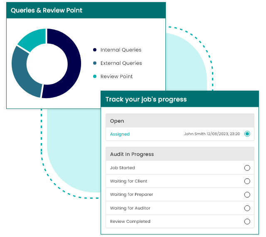Click the Queries & Review Point panel title

(47, 10)
